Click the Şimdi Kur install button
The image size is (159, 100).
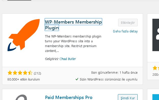pyautogui.click(x=128, y=97)
